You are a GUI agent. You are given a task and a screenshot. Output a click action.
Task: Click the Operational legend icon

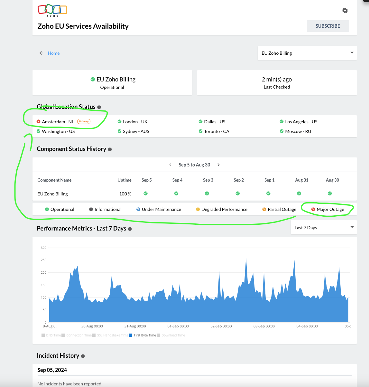47,209
